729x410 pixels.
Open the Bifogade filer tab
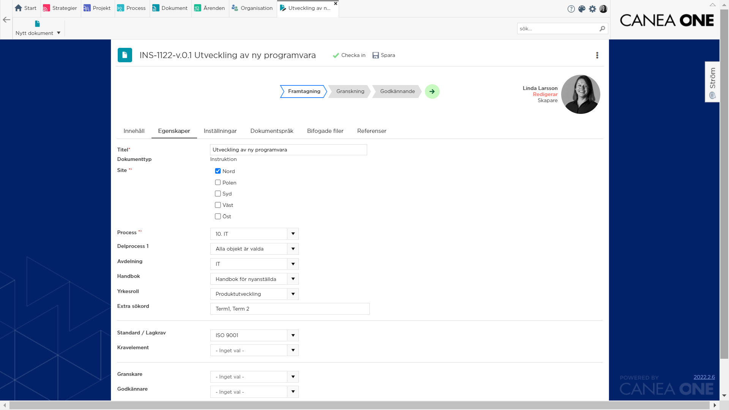(x=325, y=131)
